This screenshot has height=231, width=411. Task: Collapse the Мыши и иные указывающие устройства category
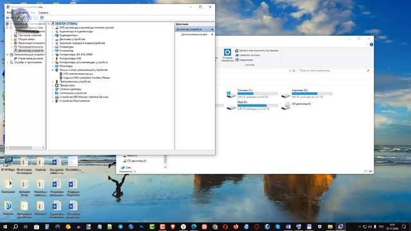53,70
